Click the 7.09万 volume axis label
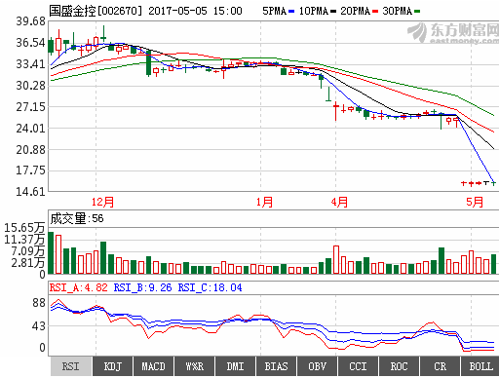This screenshot has width=499, height=378. click(x=28, y=251)
